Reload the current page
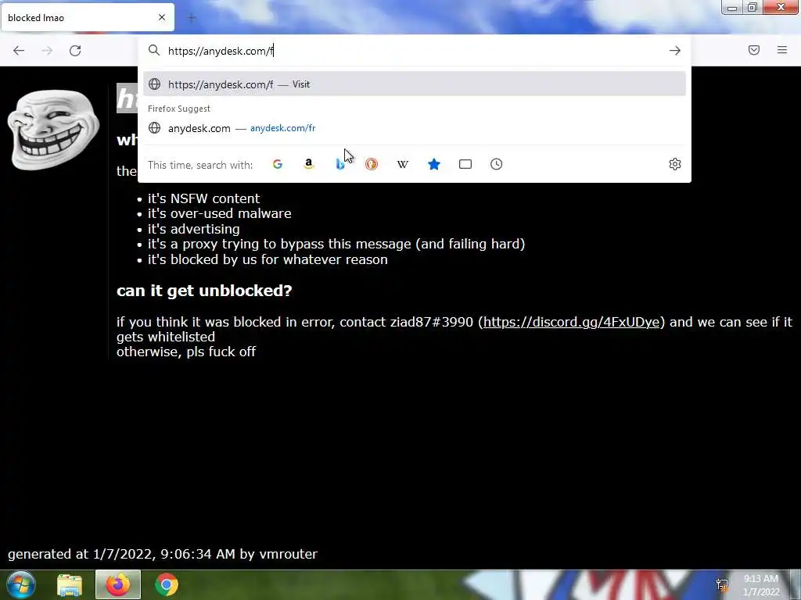Screen dimensions: 801x600 tap(75, 51)
